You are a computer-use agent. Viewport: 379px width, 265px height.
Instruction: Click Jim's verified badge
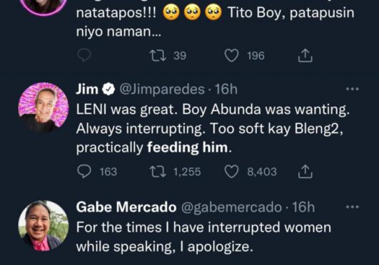(108, 89)
